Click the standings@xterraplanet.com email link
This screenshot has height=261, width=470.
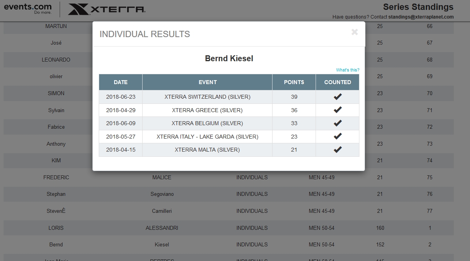pos(421,17)
